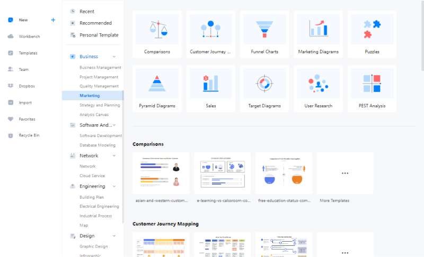Viewport: 424px width, 257px height.
Task: Click the Import icon
Action: pos(11,103)
